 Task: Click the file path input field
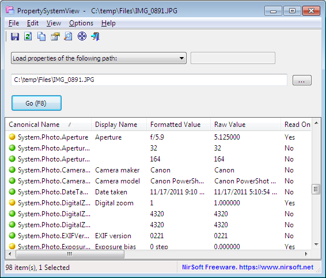click(149, 80)
